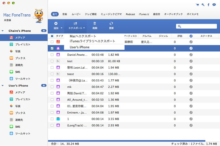Switch to the 全て tab

click(x=55, y=14)
